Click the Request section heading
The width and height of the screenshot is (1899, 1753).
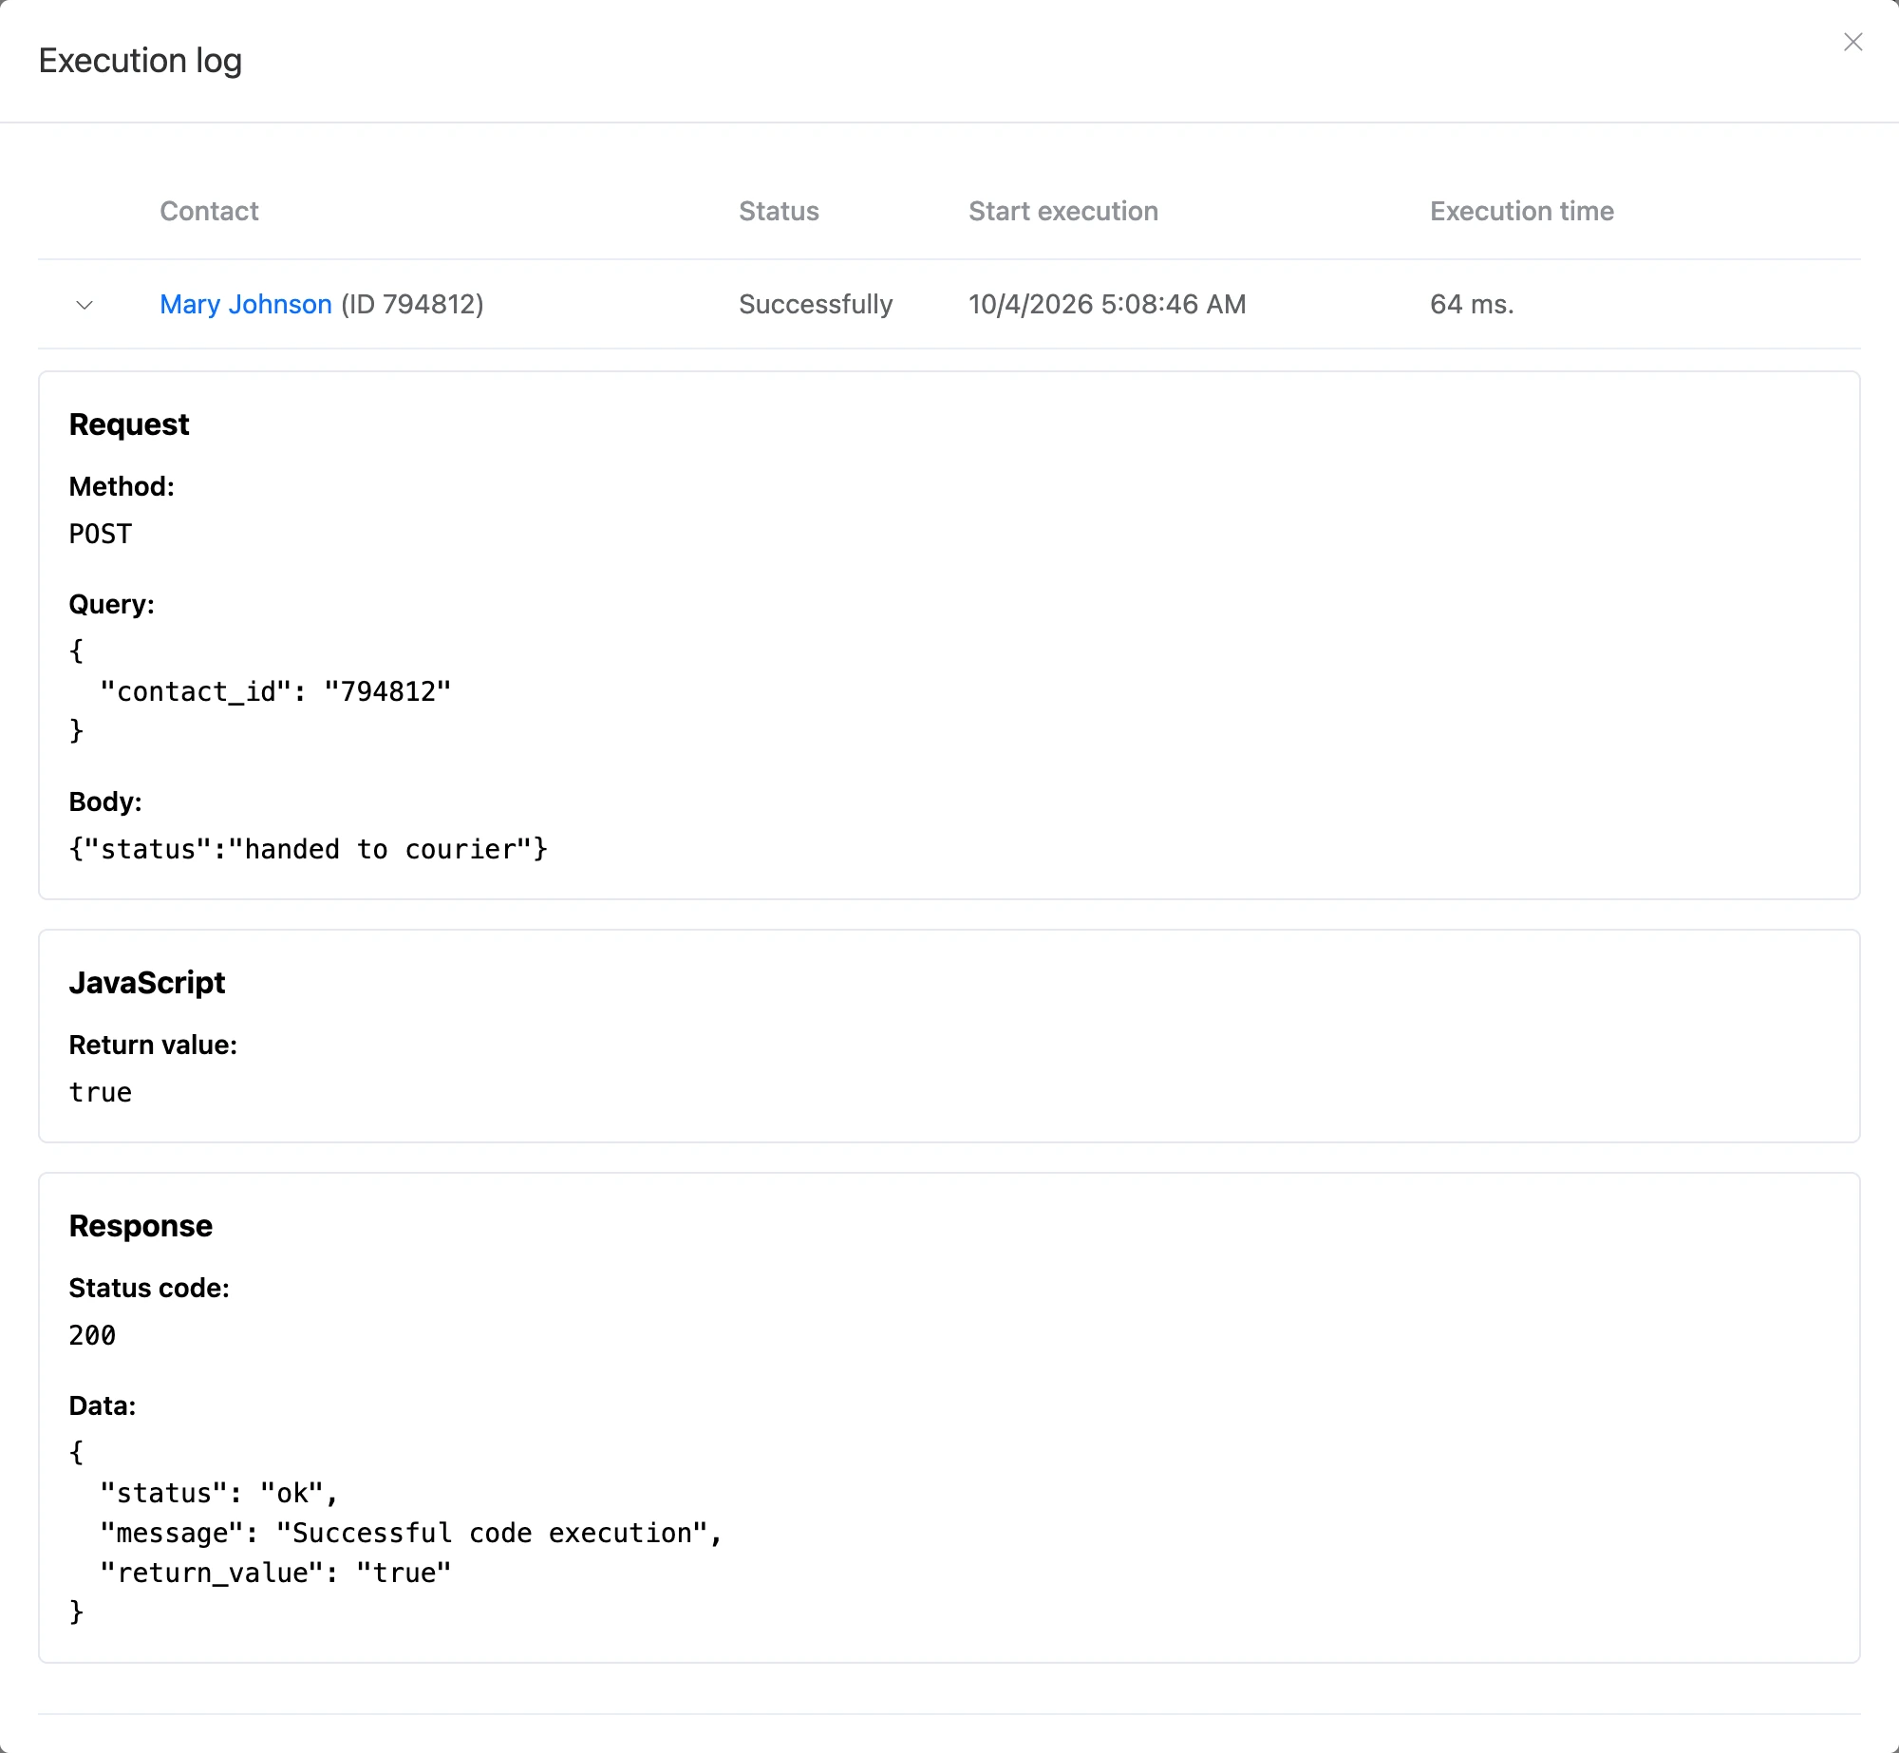[x=129, y=424]
